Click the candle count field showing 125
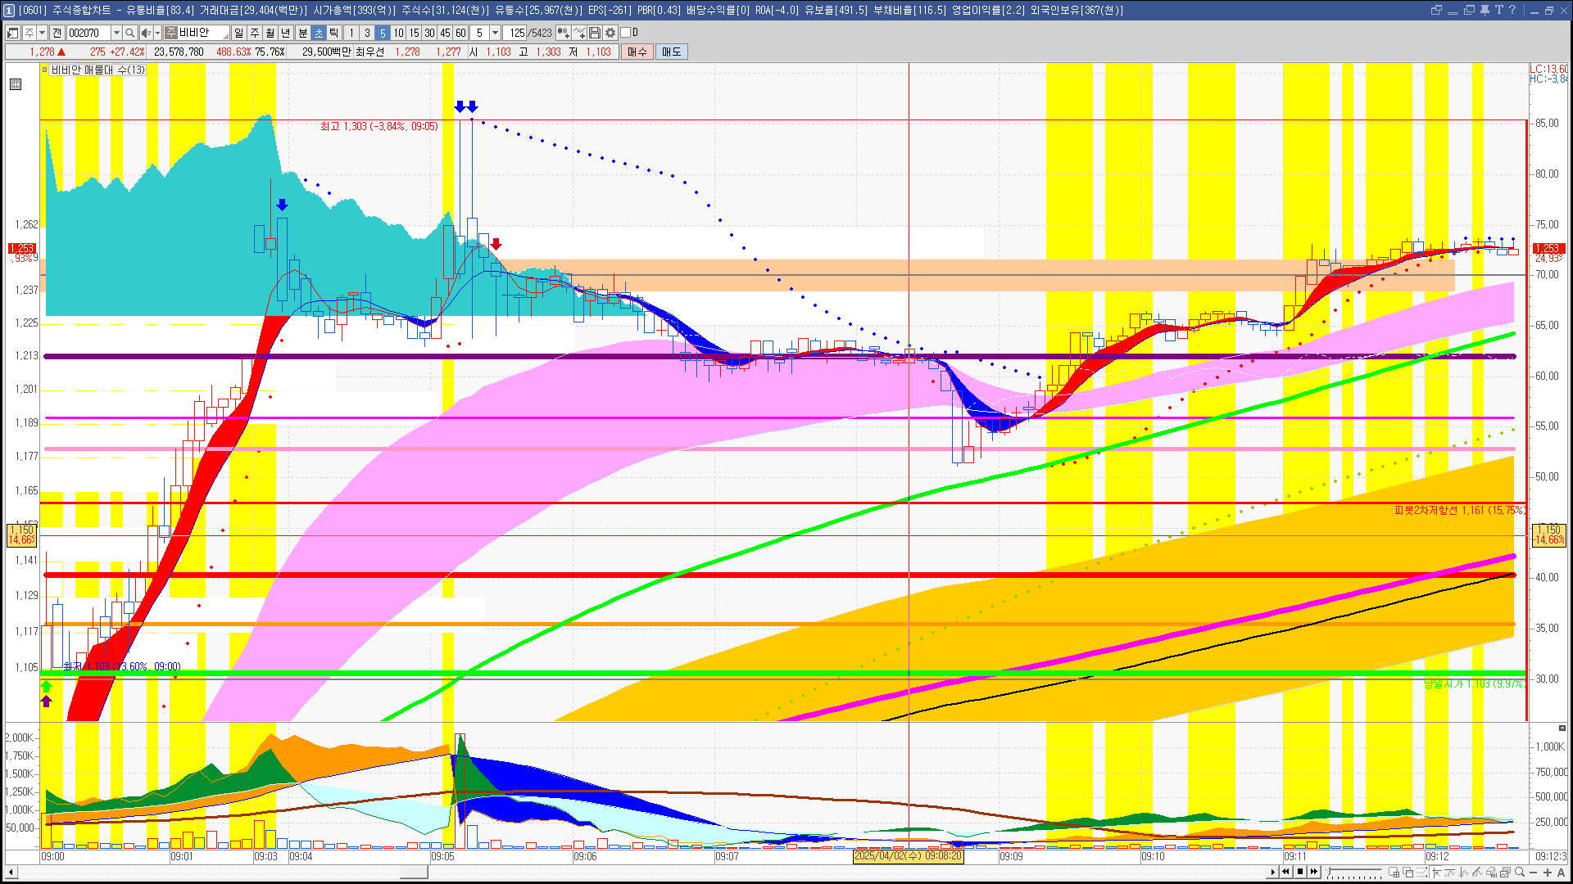This screenshot has width=1573, height=884. pos(515,33)
